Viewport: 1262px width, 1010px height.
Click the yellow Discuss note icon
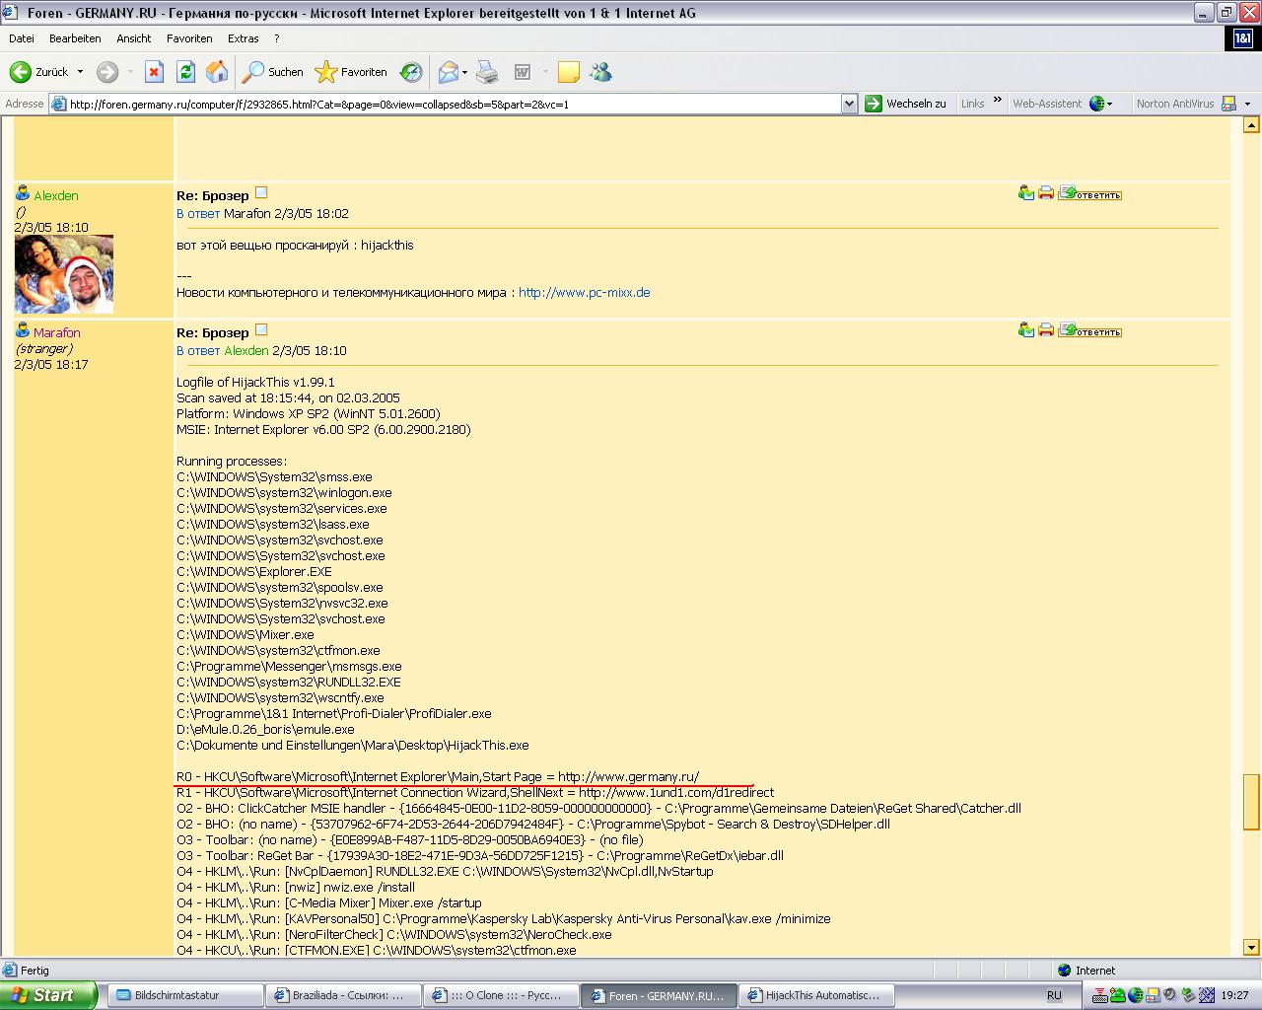click(568, 72)
